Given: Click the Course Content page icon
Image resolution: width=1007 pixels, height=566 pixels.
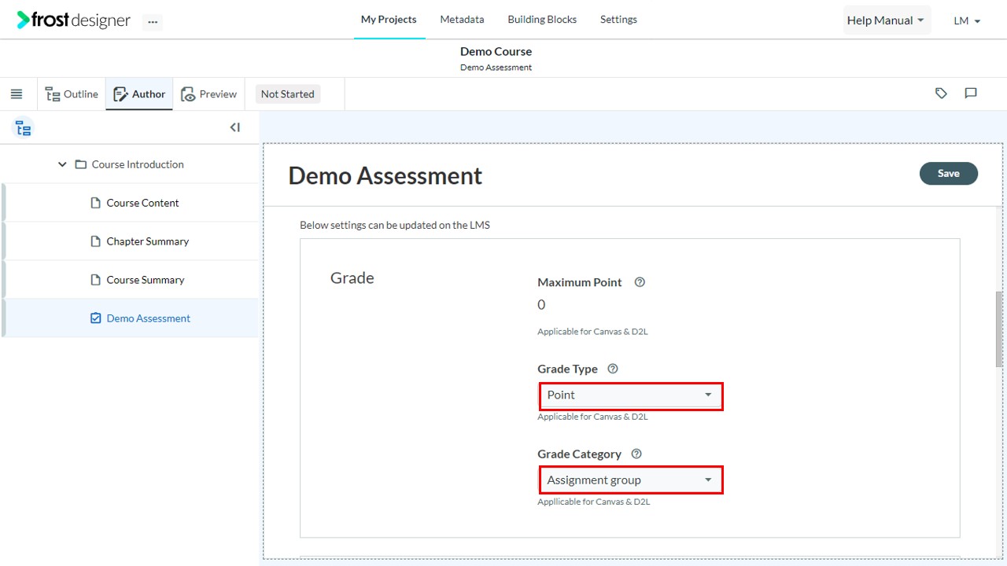Looking at the screenshot, I should tap(96, 203).
